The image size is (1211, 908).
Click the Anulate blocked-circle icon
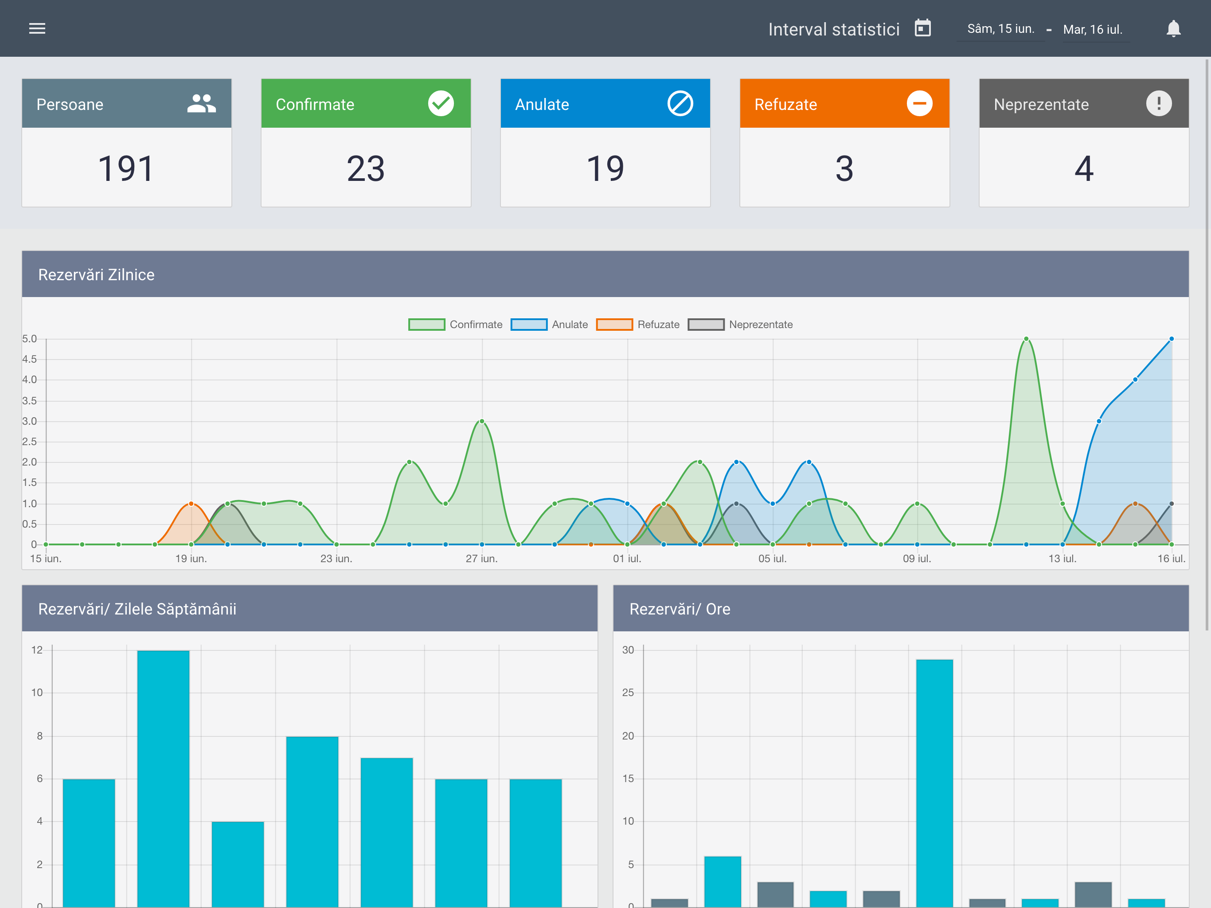(680, 103)
